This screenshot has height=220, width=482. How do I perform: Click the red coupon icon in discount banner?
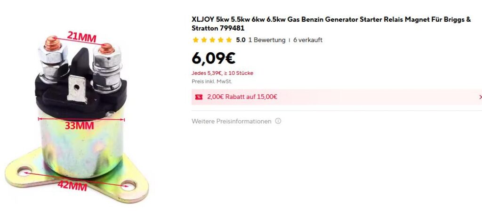pyautogui.click(x=199, y=97)
